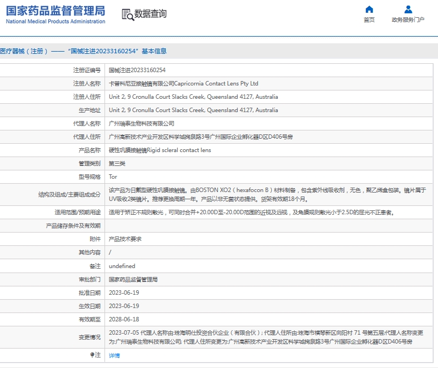Click the 代理人住所 label cell

(52, 137)
